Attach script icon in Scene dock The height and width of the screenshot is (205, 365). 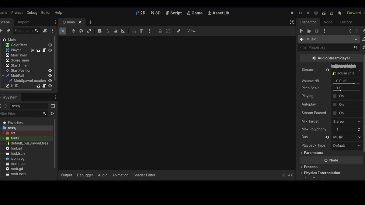(45, 31)
